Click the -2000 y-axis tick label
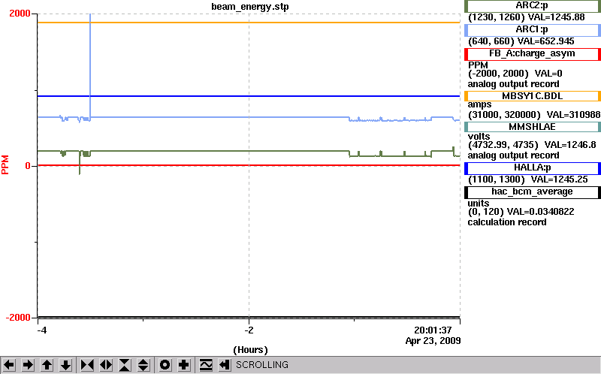601x374 pixels. coord(18,318)
